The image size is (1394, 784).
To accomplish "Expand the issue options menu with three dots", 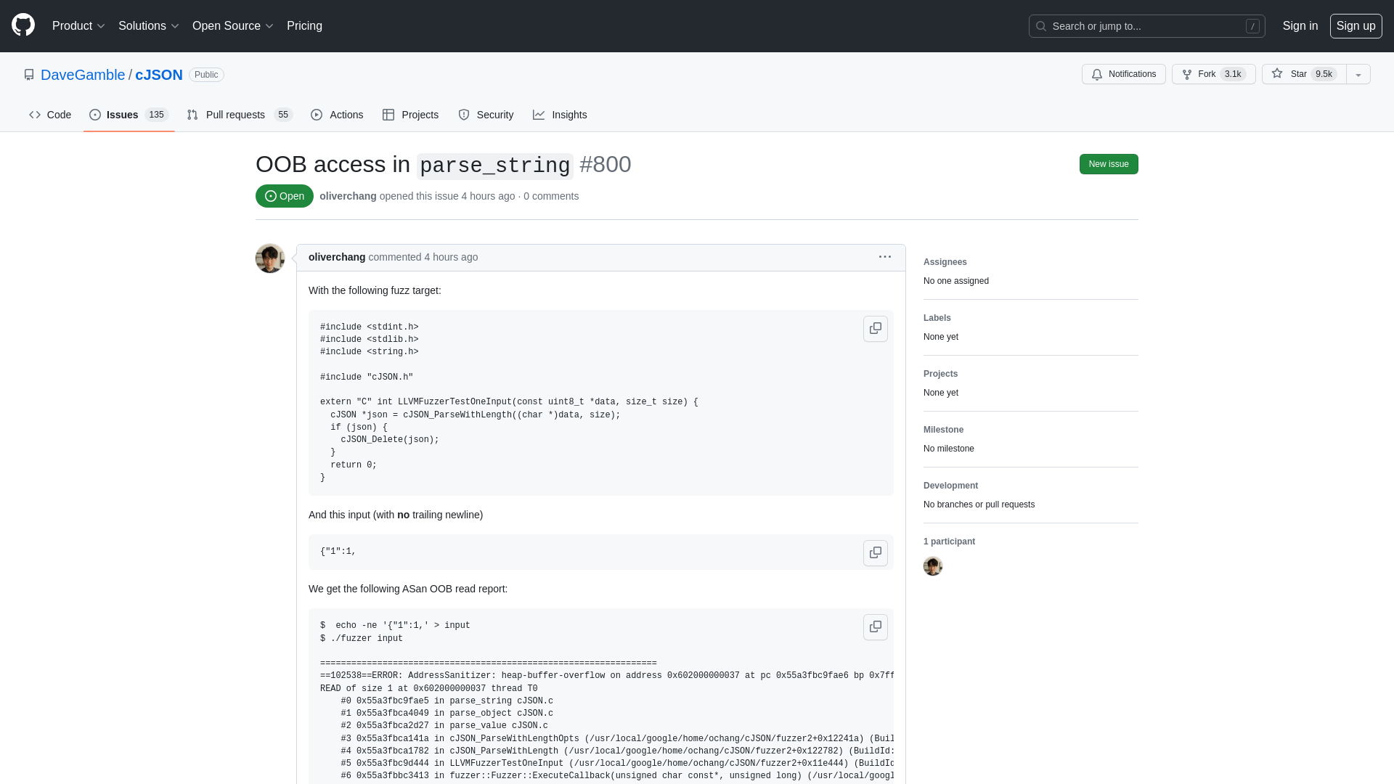I will [x=884, y=256].
